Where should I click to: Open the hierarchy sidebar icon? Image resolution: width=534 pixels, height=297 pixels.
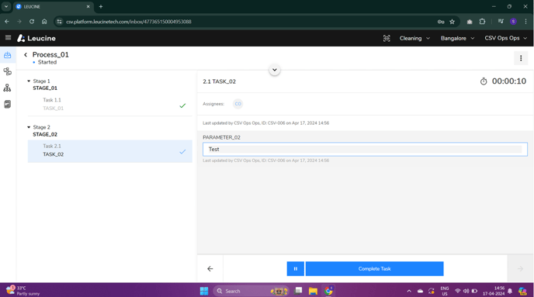coord(7,88)
